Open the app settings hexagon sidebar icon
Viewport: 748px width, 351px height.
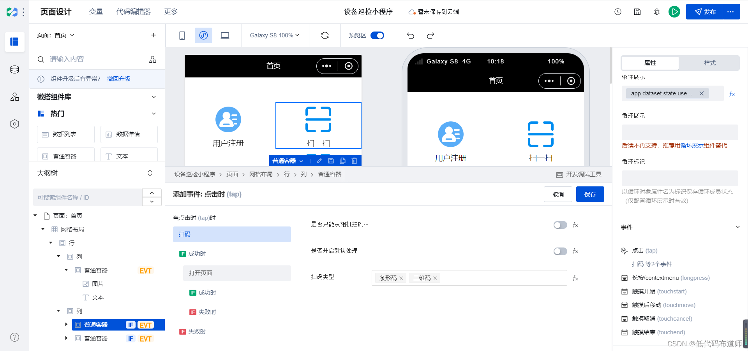(x=14, y=124)
